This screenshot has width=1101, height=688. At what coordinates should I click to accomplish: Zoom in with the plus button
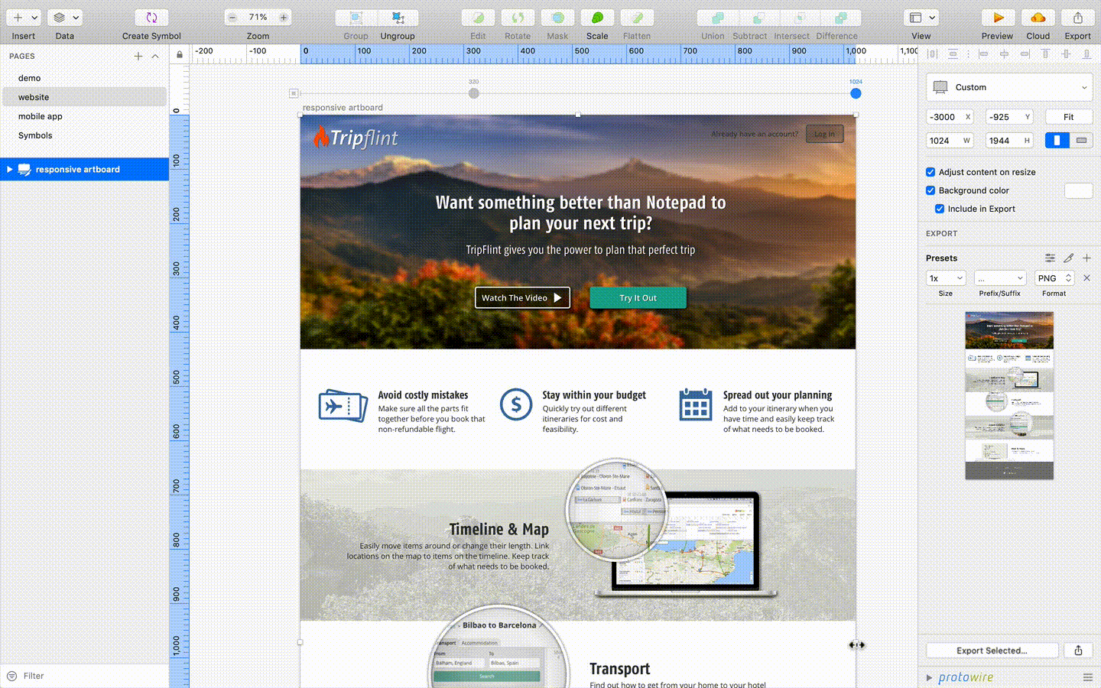pos(284,18)
